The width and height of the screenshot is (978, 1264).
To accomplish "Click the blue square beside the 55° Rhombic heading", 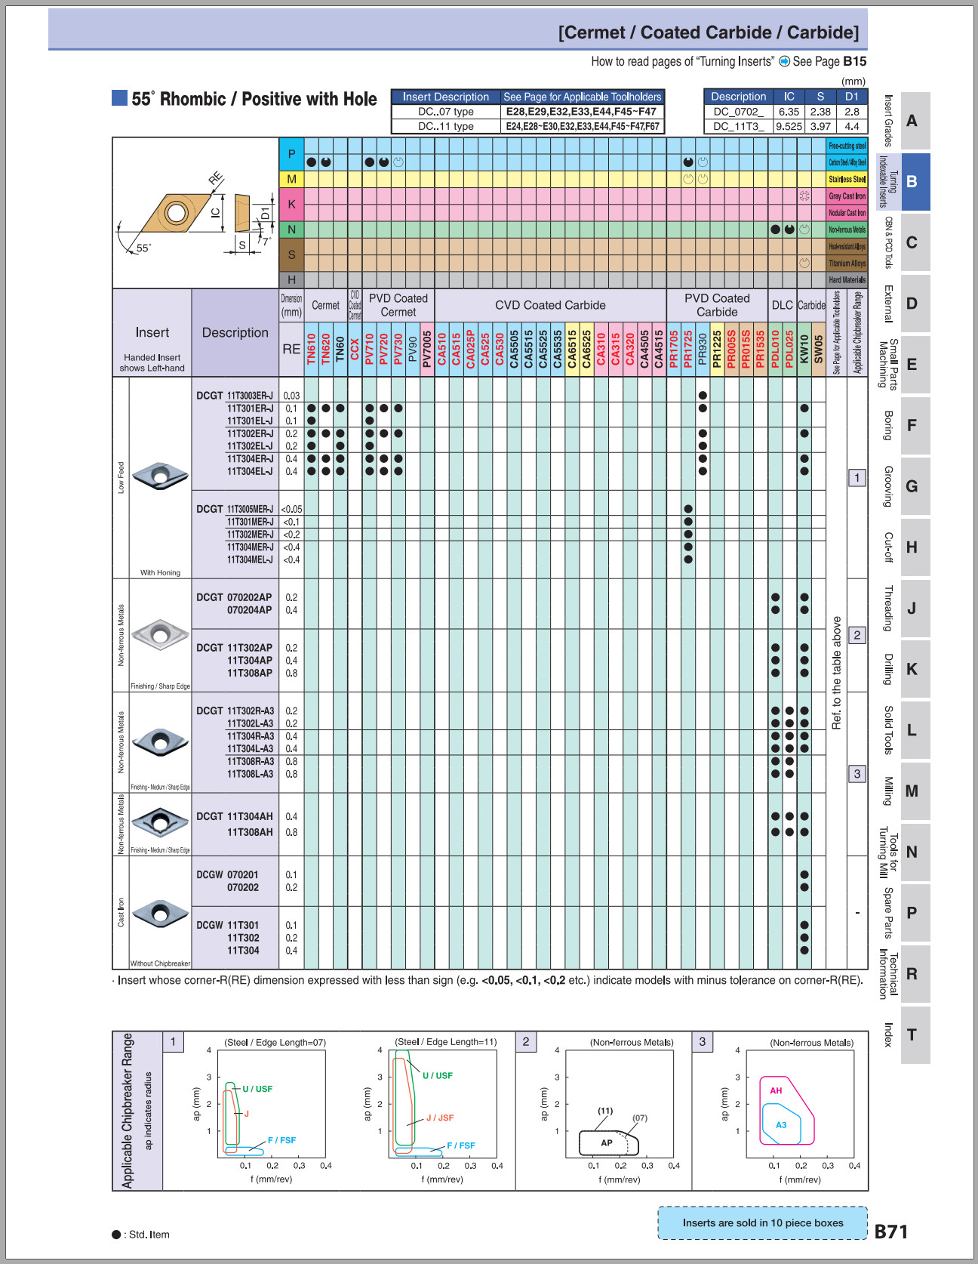I will tap(119, 98).
